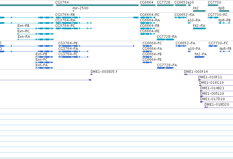Click the CG6652 gene label
The width and height of the screenshot is (233, 159).
point(181,2)
